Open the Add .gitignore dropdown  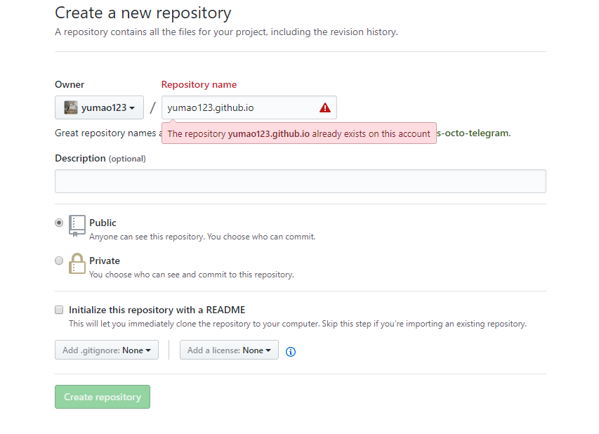pos(107,350)
